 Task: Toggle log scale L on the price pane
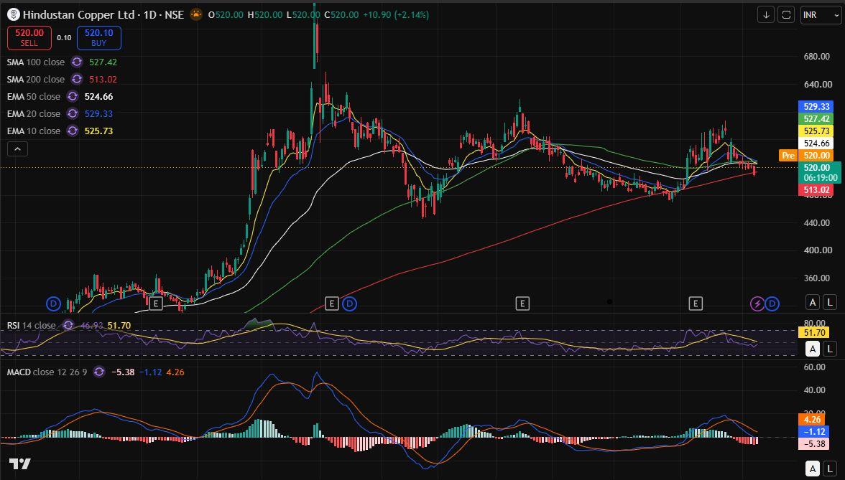coord(830,303)
